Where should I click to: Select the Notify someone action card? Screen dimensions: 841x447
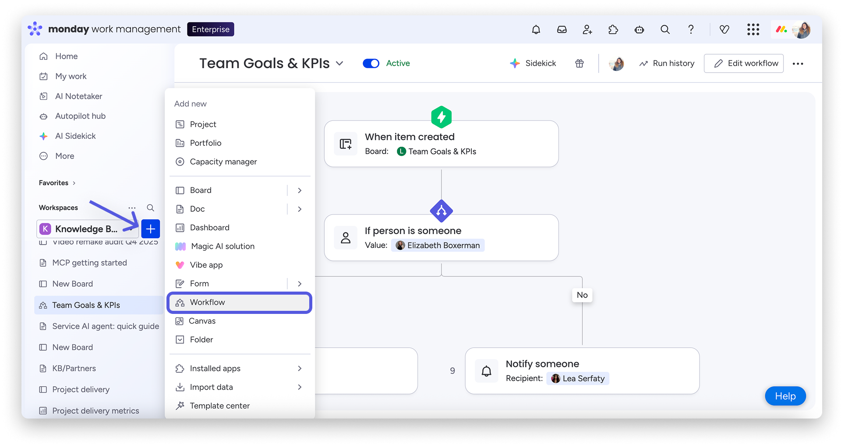pos(582,371)
